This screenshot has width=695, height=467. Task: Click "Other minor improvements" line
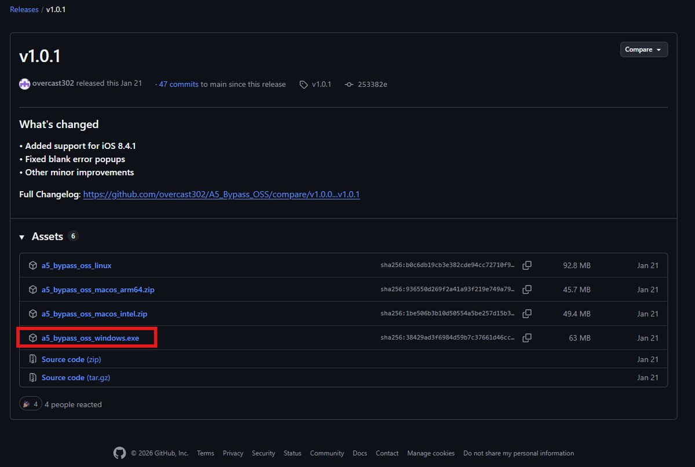click(x=79, y=172)
